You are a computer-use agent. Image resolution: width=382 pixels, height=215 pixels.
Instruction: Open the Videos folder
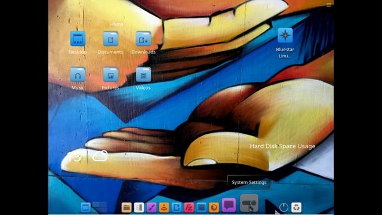[x=143, y=75]
